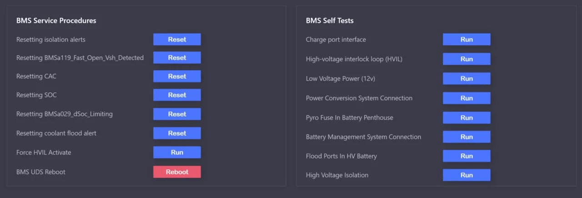Run Flood Ports In HV Battery test
Image resolution: width=582 pixels, height=198 pixels.
click(x=467, y=156)
